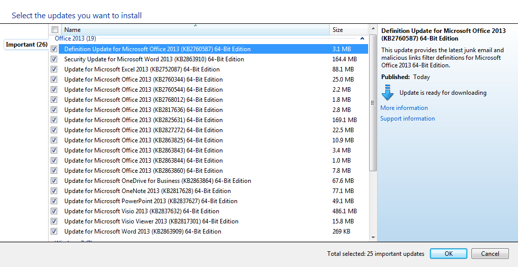
Task: Sort by the Size column header
Action: click(349, 29)
